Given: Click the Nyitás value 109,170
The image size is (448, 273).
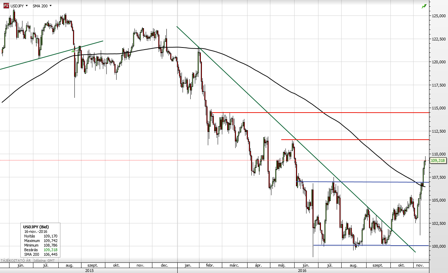Looking at the screenshot, I should coord(51,236).
